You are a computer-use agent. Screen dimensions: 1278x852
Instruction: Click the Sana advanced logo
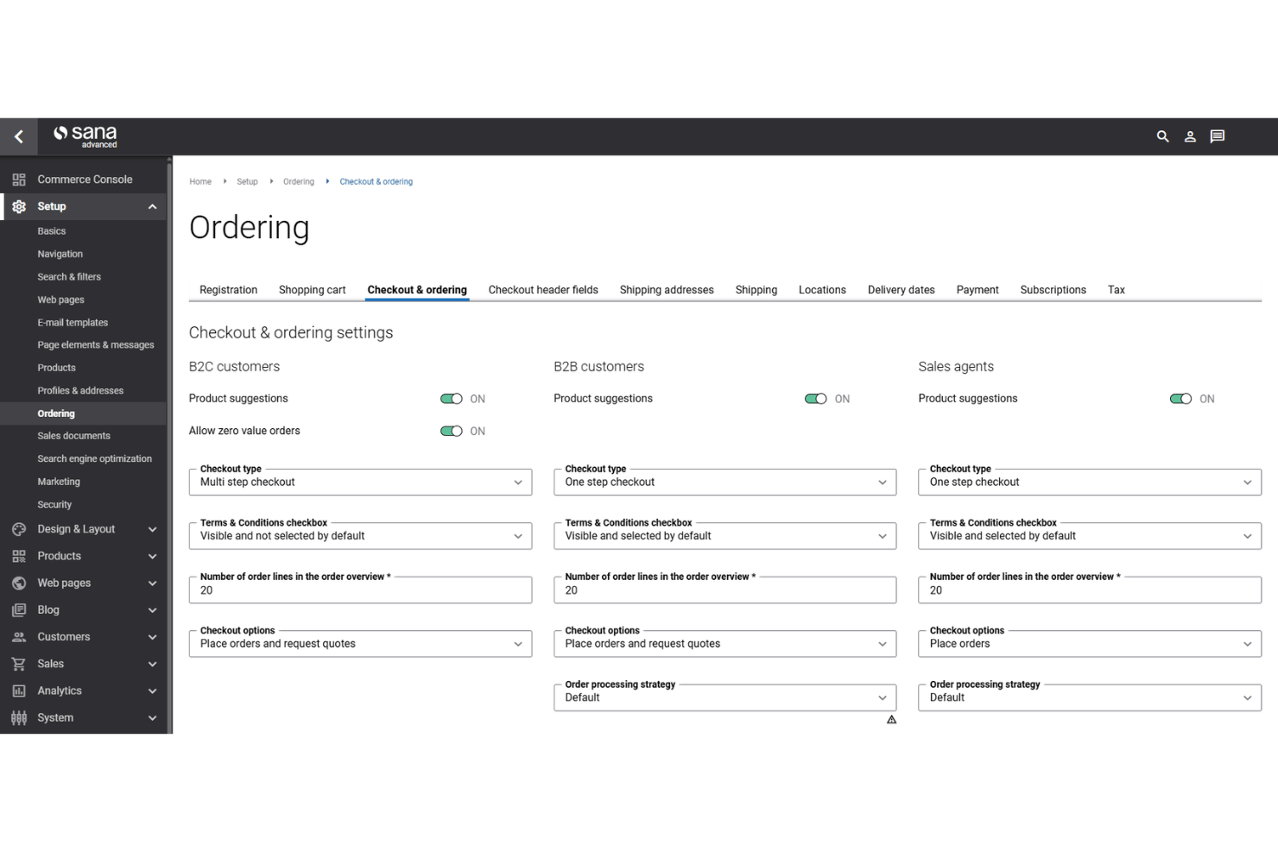pyautogui.click(x=85, y=136)
